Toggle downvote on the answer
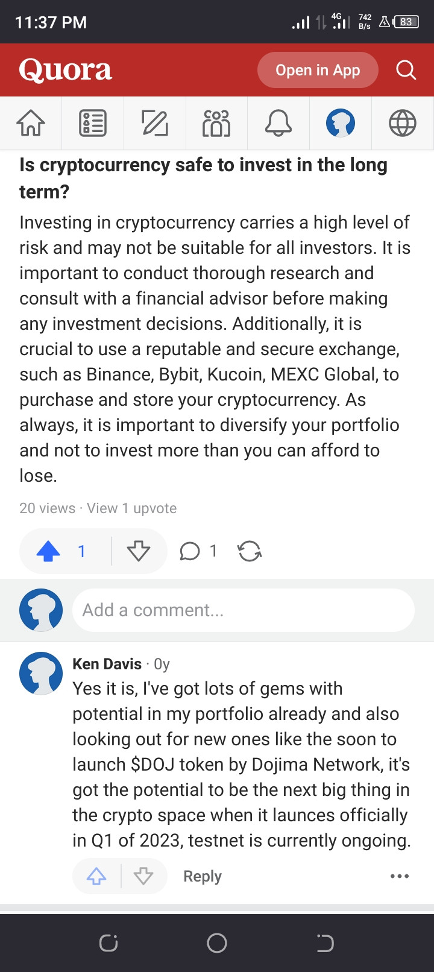The width and height of the screenshot is (434, 972). coord(139,551)
